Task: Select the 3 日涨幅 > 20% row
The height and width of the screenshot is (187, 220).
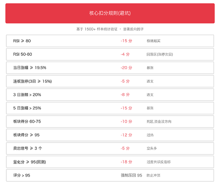Action: click(x=110, y=95)
